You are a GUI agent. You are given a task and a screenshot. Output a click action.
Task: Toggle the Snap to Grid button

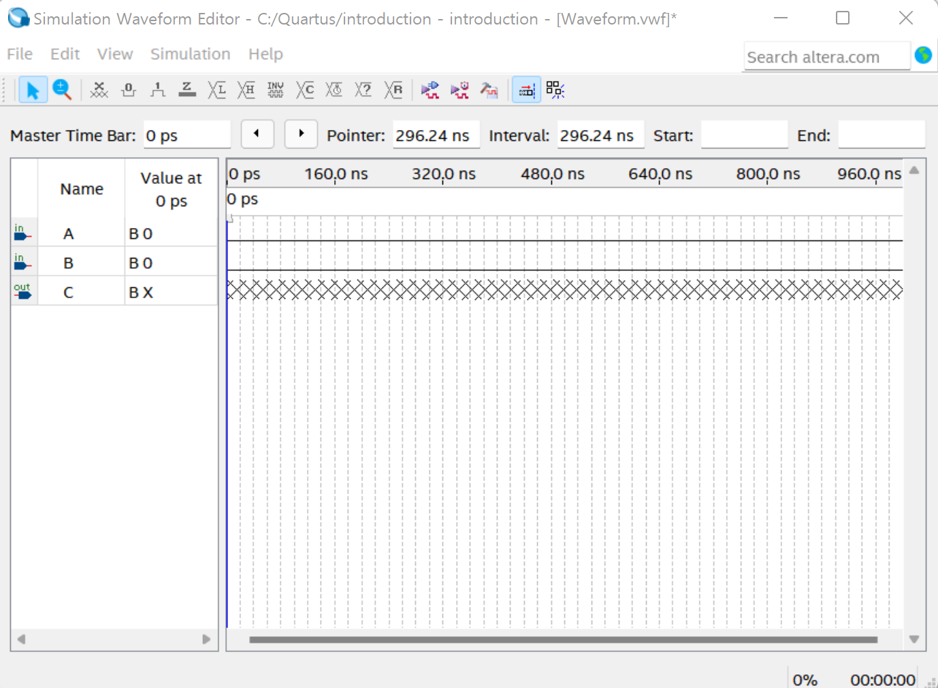click(x=526, y=90)
